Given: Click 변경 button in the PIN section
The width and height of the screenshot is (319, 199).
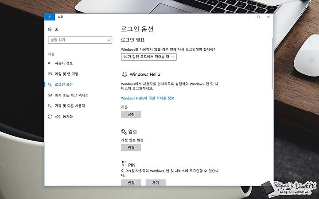Looking at the screenshot, I should tap(131, 182).
